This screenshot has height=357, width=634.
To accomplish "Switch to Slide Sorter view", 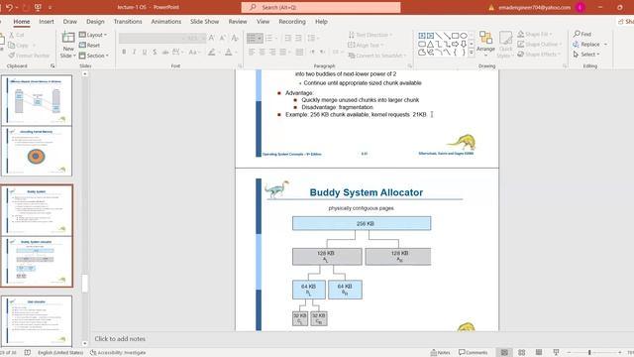I will click(x=522, y=353).
